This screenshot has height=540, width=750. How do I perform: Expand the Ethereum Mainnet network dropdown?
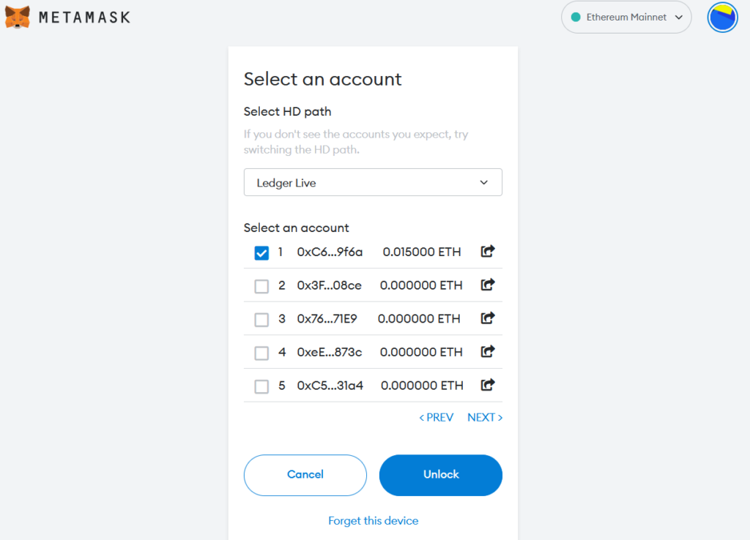pos(626,18)
